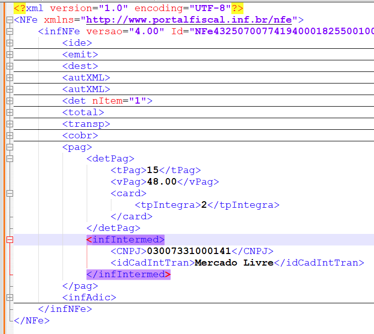
Task: Open the portalfiscal.inf.br/nfe namespace link
Action: click(x=189, y=20)
